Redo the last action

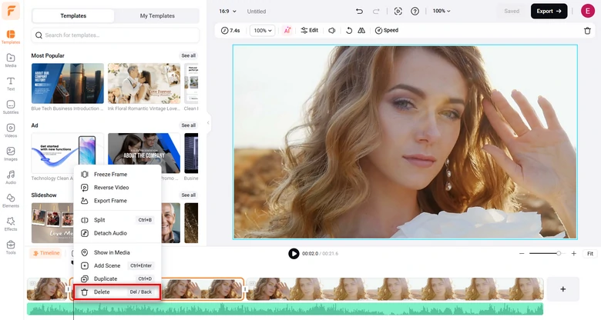pyautogui.click(x=376, y=11)
